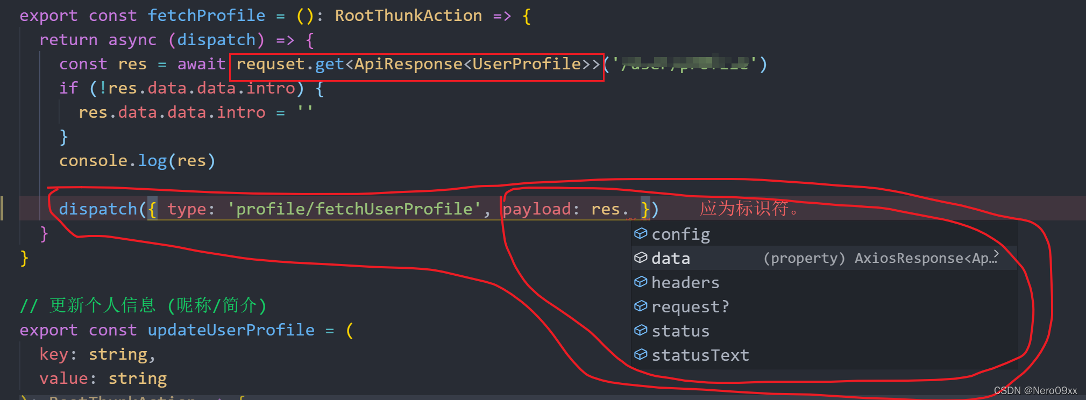
Task: Pick request? from the autocomplete list
Action: coord(824,307)
